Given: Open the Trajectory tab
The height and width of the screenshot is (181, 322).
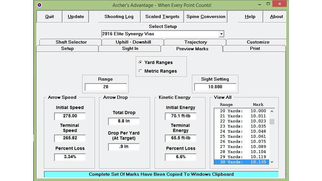Looking at the screenshot, I should (195, 42).
